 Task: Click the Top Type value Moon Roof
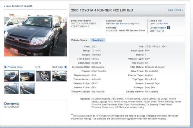(x=150, y=79)
